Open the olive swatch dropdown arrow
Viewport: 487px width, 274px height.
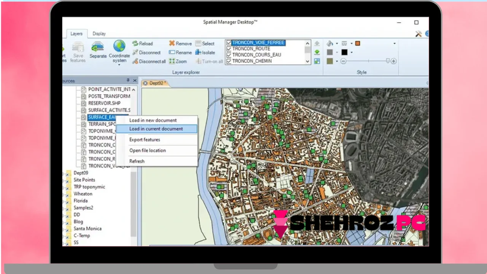pyautogui.click(x=337, y=61)
